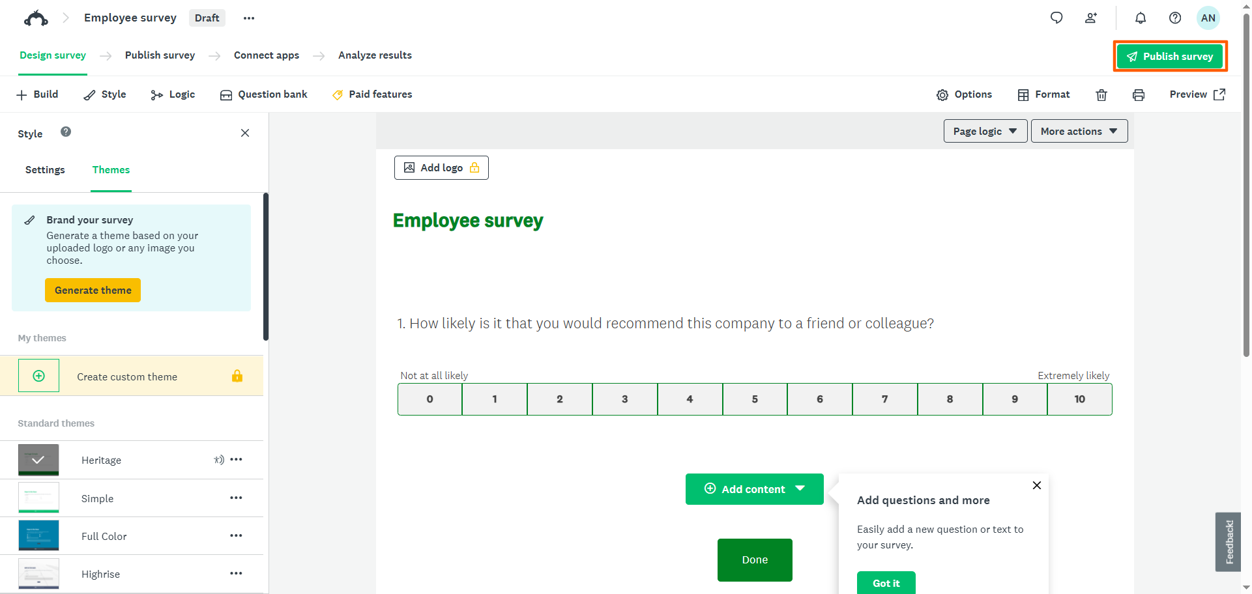Switch to the Themes tab

pos(111,170)
